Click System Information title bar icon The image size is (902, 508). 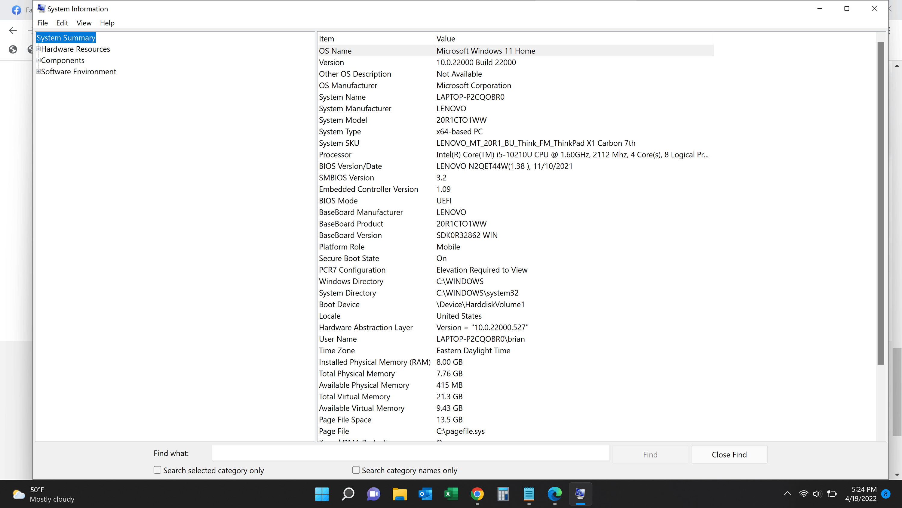coord(41,8)
